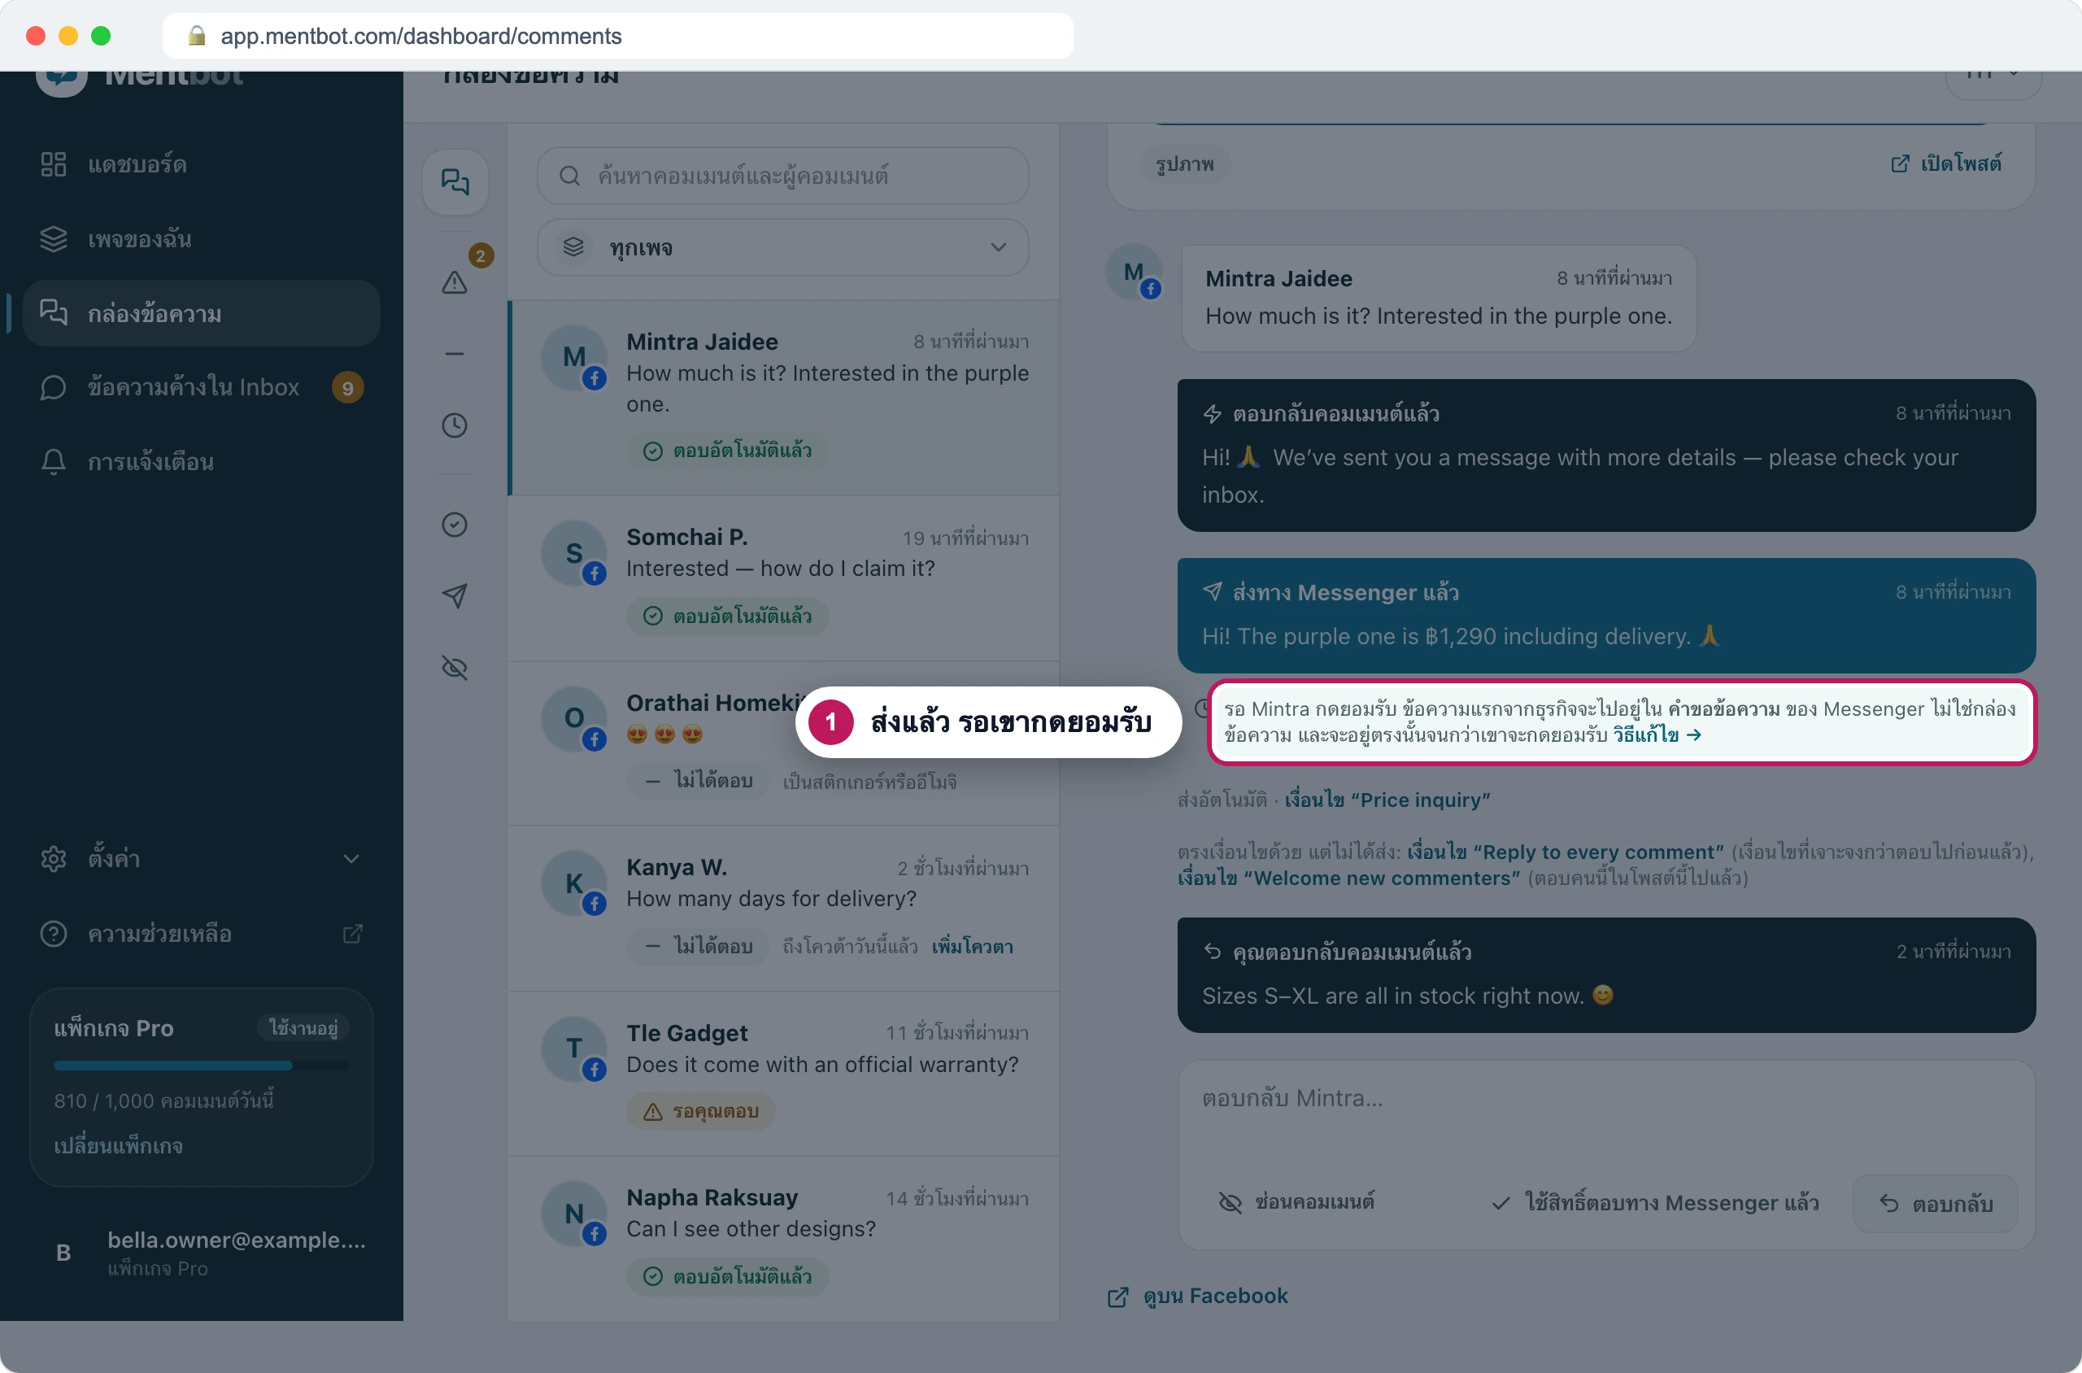Click Mintra's ตอบอัตโนมัติแล้ว status badge
The image size is (2082, 1373).
(728, 451)
